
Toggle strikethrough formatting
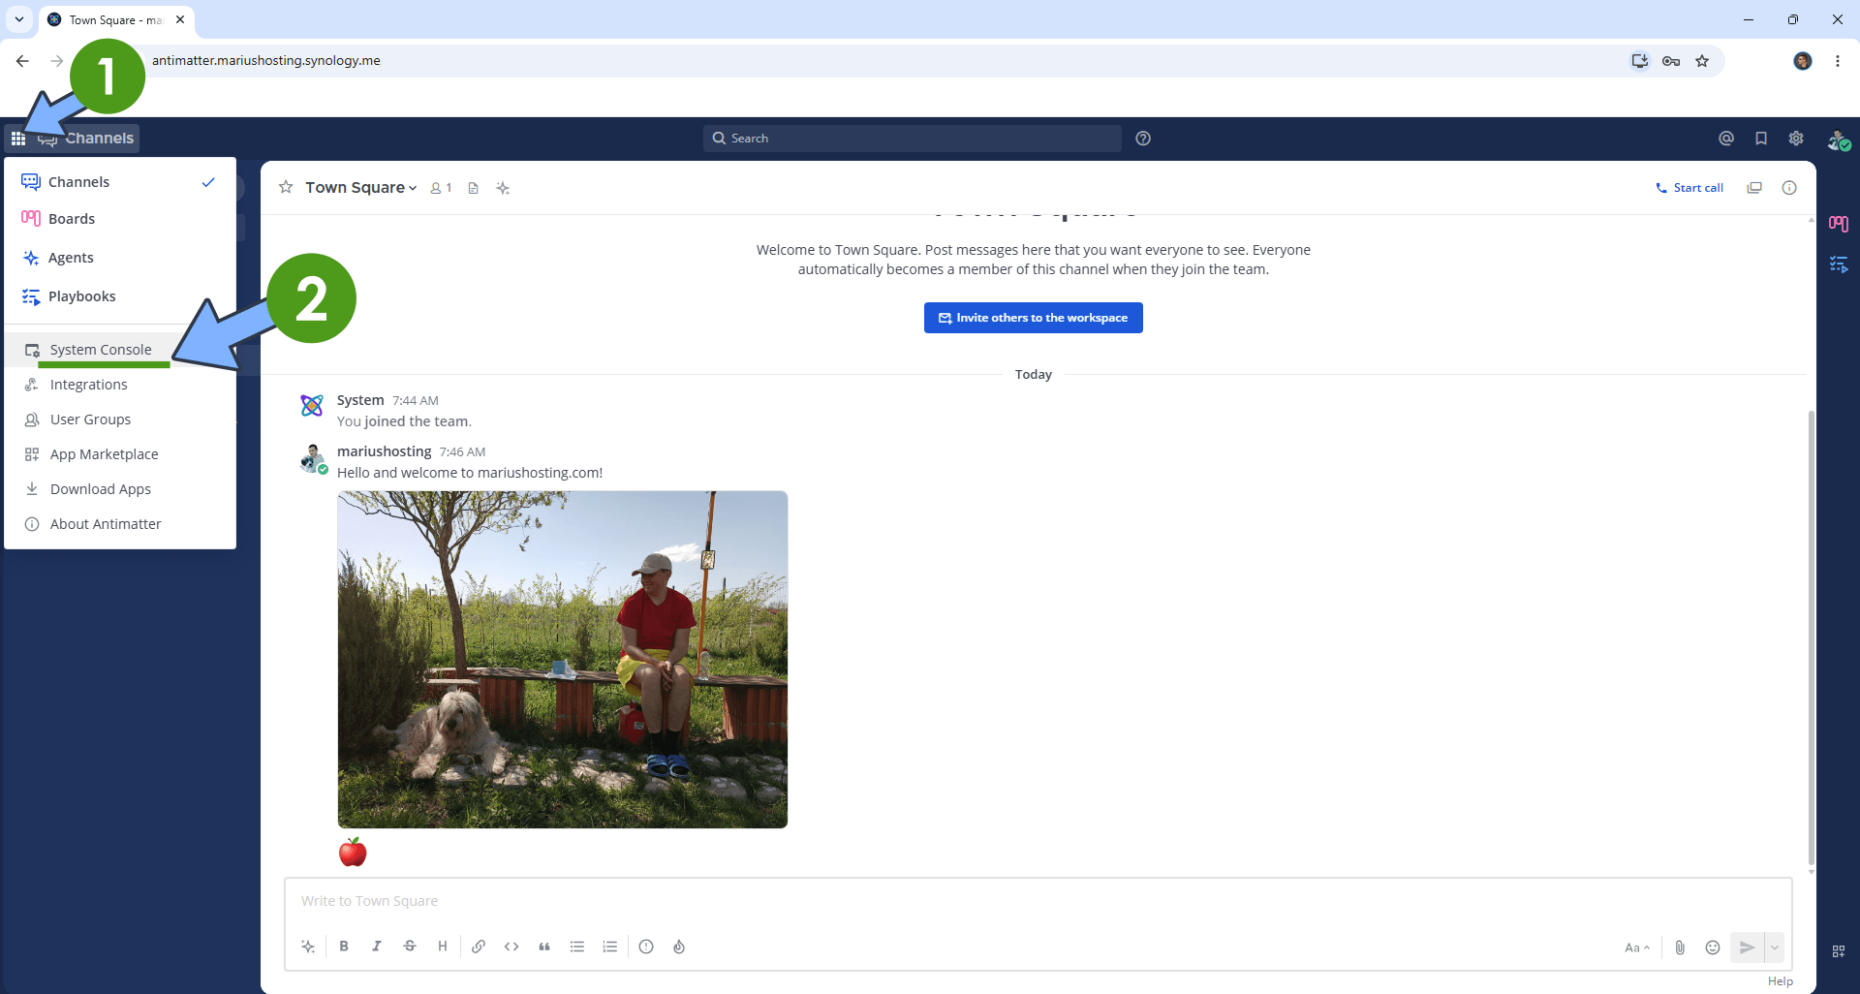pos(410,947)
